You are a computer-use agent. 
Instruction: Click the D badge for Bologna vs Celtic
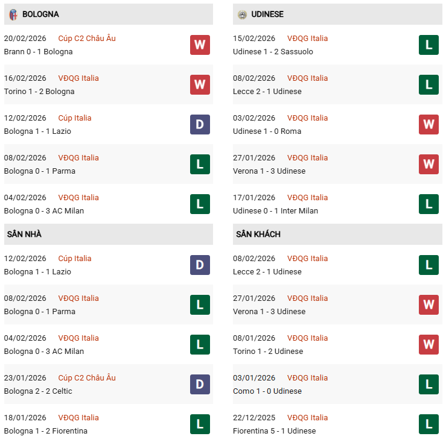pos(200,385)
